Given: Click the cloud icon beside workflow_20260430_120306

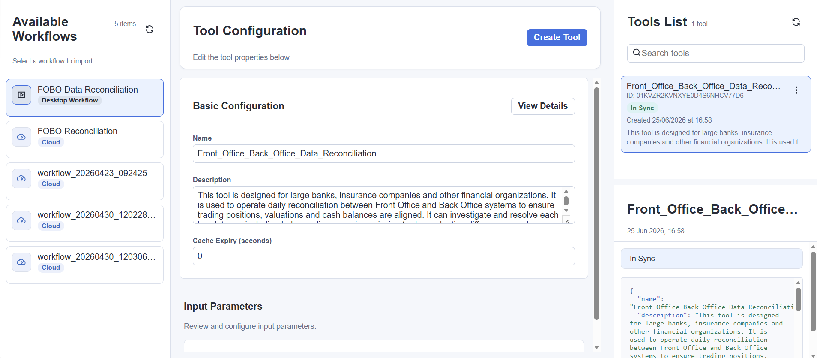Looking at the screenshot, I should [x=21, y=262].
